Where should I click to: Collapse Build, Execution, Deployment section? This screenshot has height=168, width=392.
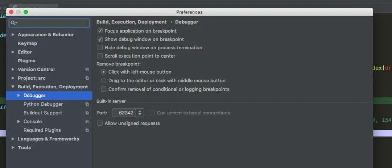pyautogui.click(x=13, y=87)
